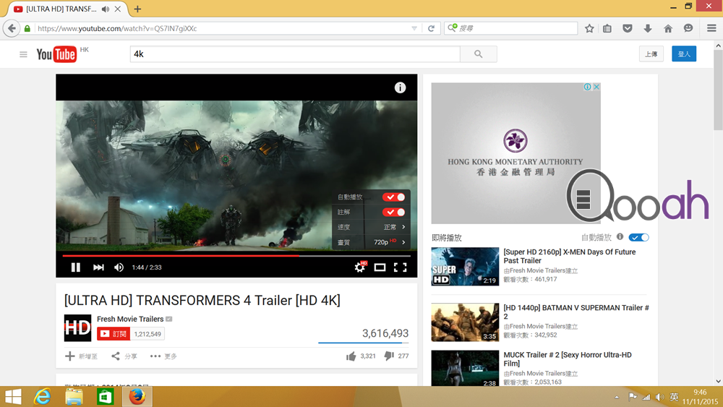Like the video with thumbs up
This screenshot has height=407, width=723.
[x=351, y=356]
